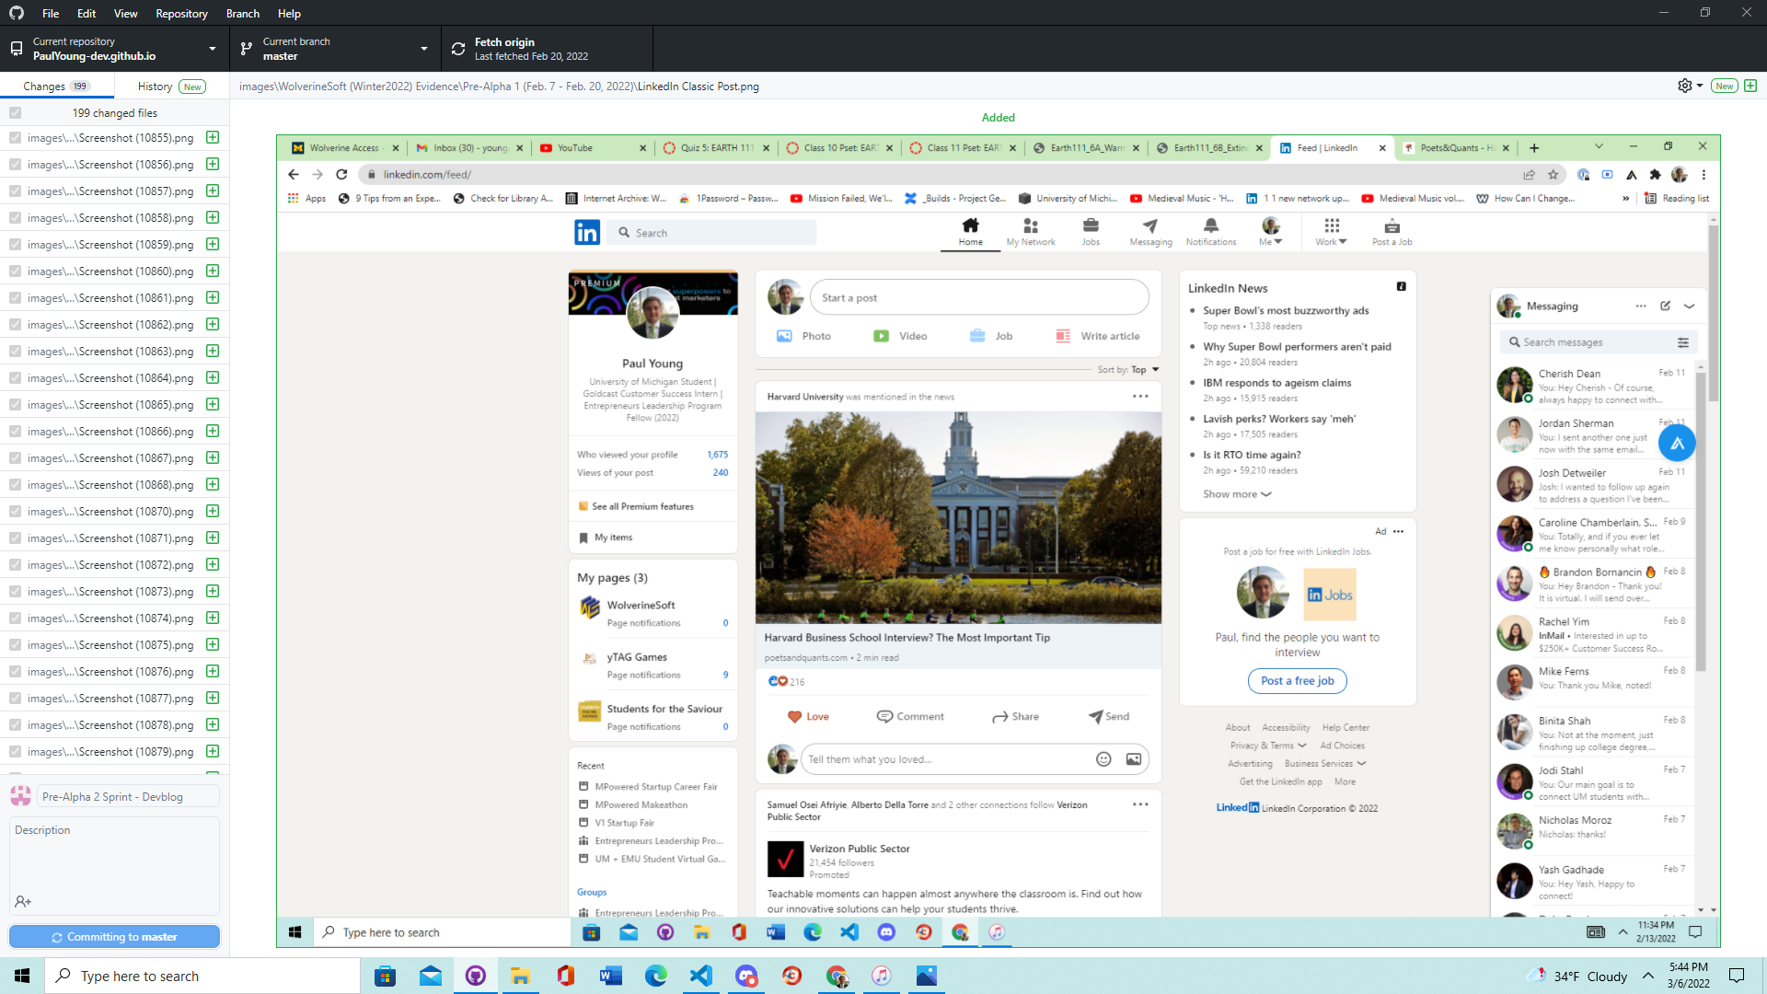This screenshot has width=1767, height=994.
Task: Select the Screenshot (10873).png file row
Action: pyautogui.click(x=115, y=591)
